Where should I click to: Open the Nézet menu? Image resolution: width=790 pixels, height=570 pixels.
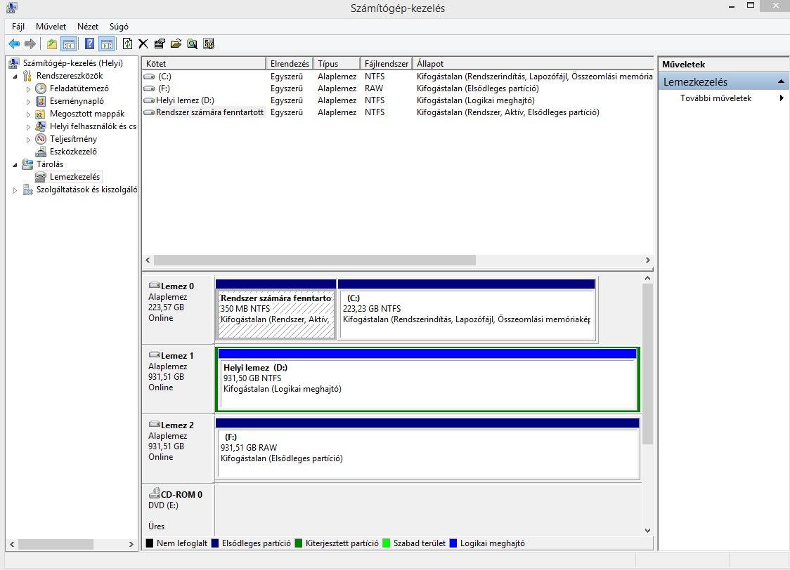(x=88, y=27)
